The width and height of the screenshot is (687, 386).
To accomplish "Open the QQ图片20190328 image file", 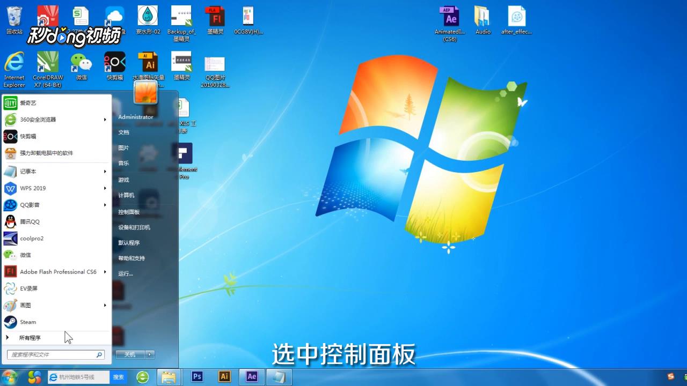I will click(x=215, y=72).
